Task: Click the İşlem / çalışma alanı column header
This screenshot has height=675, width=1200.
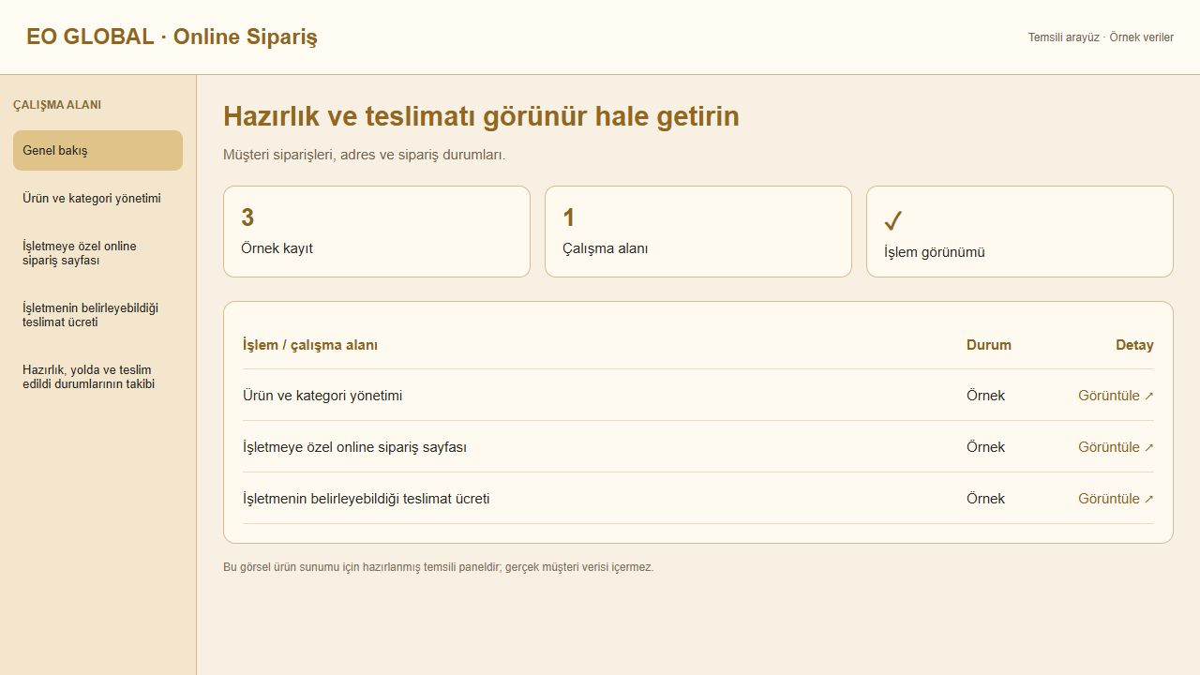Action: click(x=310, y=345)
